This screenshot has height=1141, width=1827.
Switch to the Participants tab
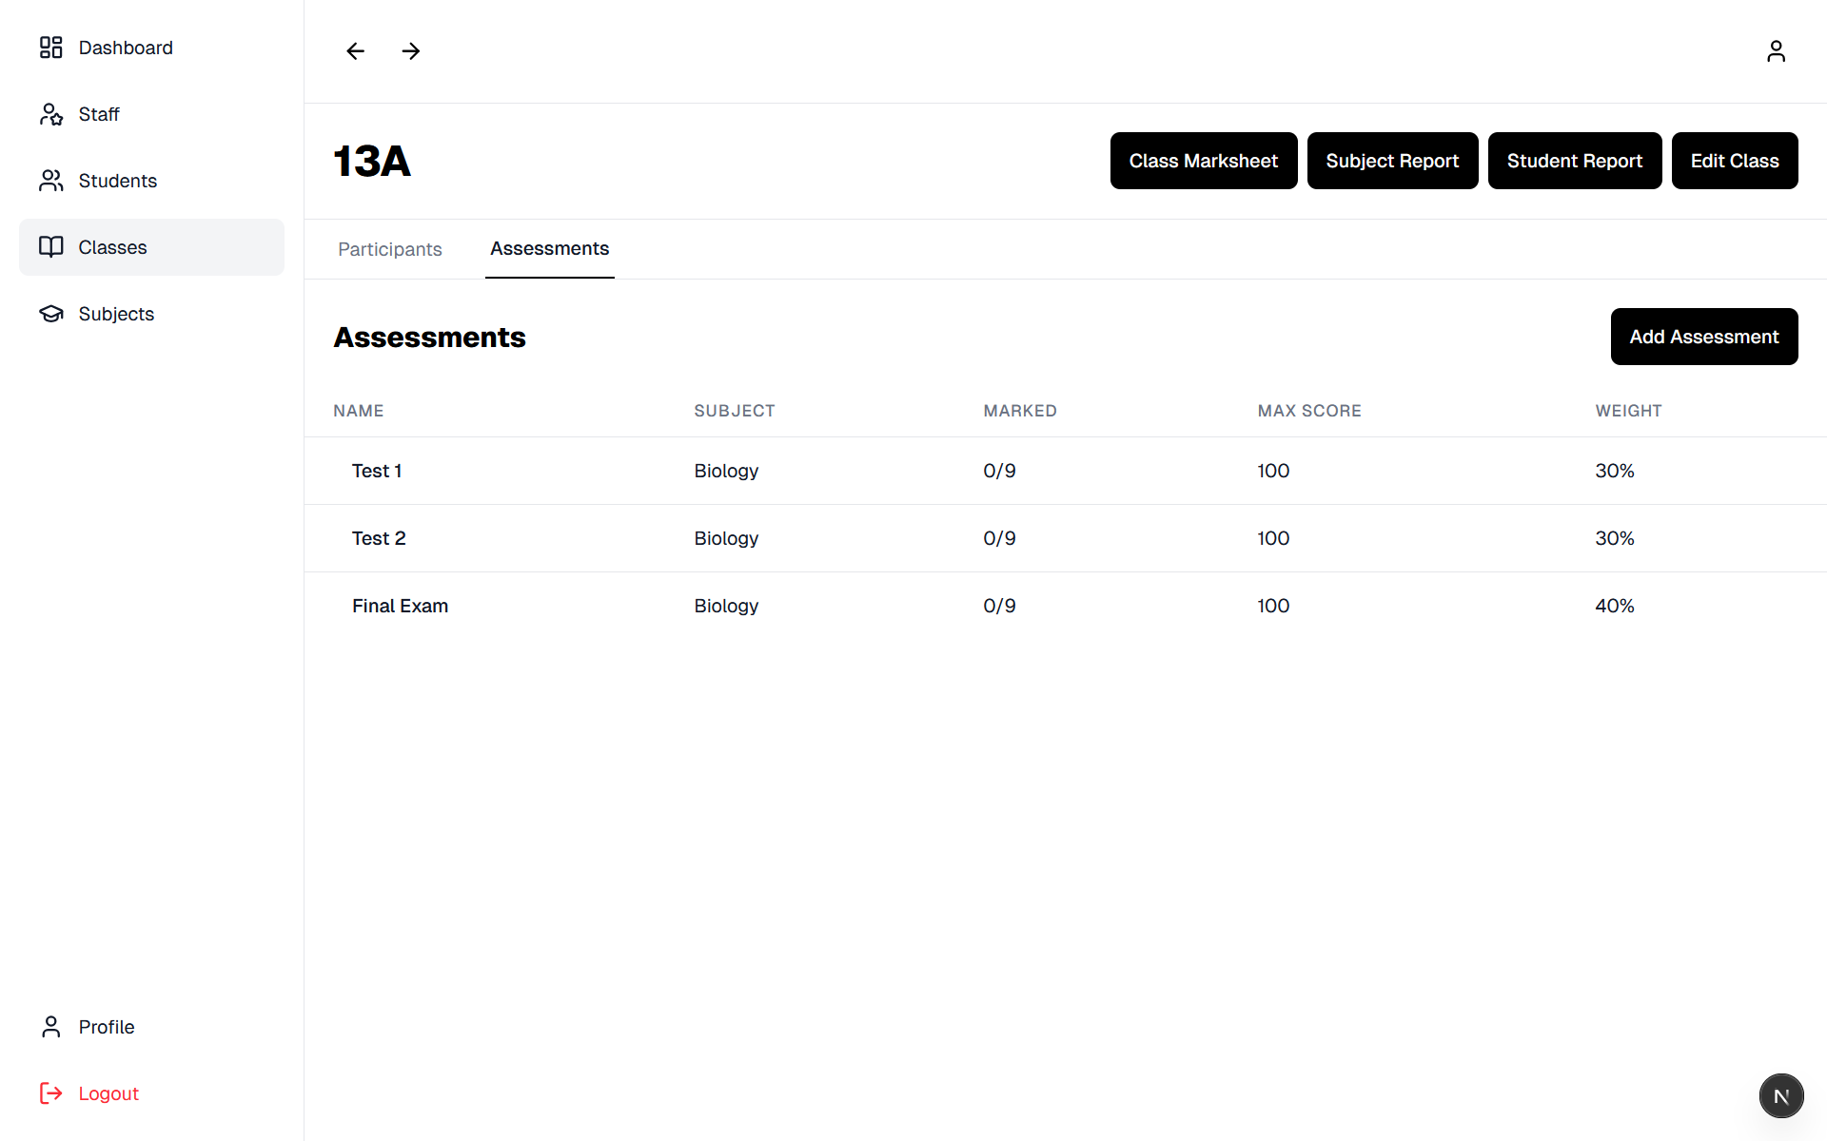point(390,249)
